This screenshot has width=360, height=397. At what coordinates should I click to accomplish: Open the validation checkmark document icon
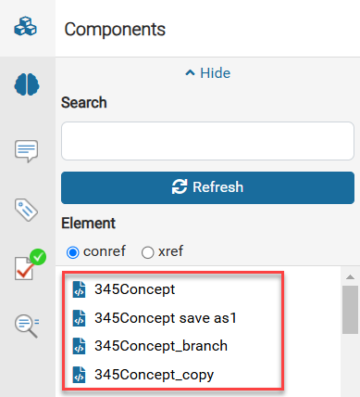point(30,264)
